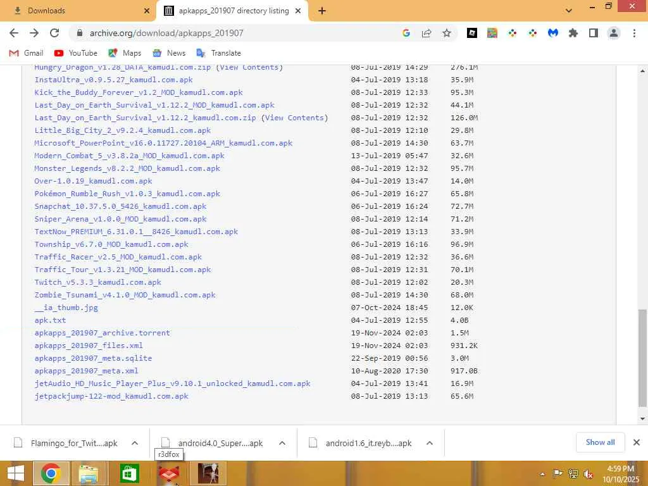Screen dimensions: 648x486
Task: Download Microsoft_PowerPoint_v16.0.11727 apk
Action: pos(163,143)
